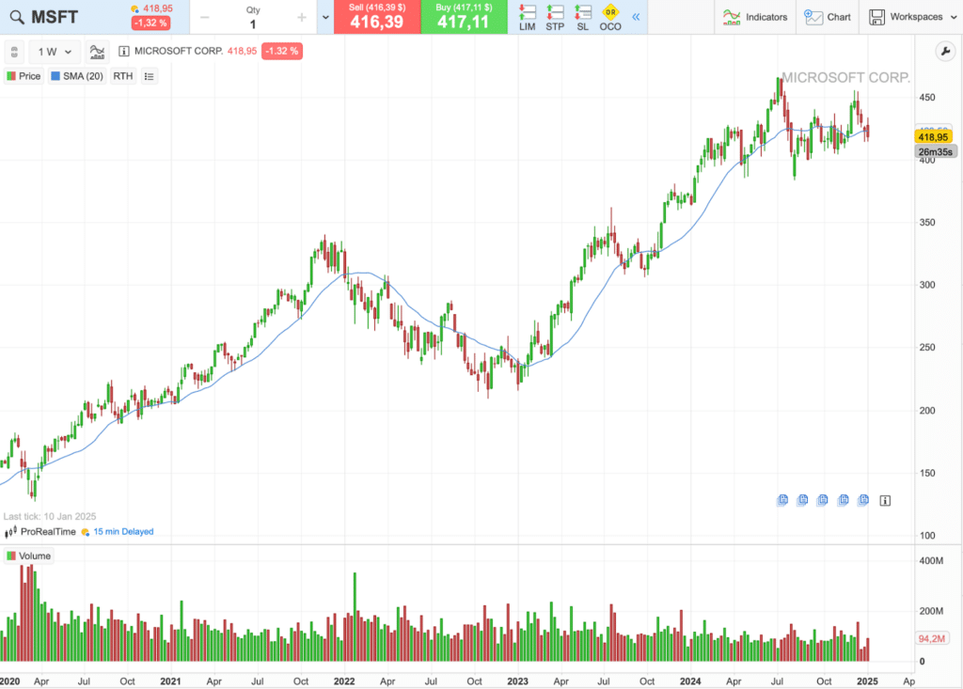This screenshot has height=689, width=963.
Task: Click the Qty value field showing 1
Action: click(253, 24)
